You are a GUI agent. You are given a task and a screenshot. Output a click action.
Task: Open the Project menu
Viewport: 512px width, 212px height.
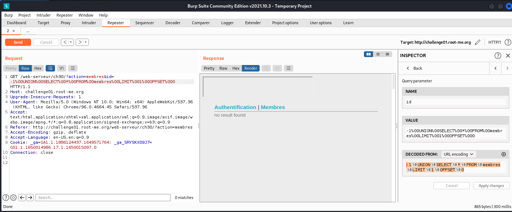click(25, 15)
